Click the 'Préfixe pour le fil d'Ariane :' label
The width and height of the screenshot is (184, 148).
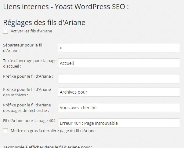click(x=28, y=76)
